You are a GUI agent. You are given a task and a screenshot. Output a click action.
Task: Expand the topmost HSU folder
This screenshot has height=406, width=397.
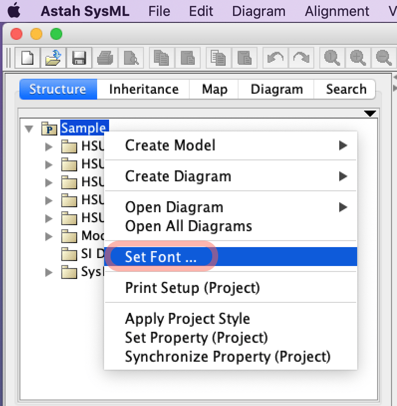[x=48, y=146]
